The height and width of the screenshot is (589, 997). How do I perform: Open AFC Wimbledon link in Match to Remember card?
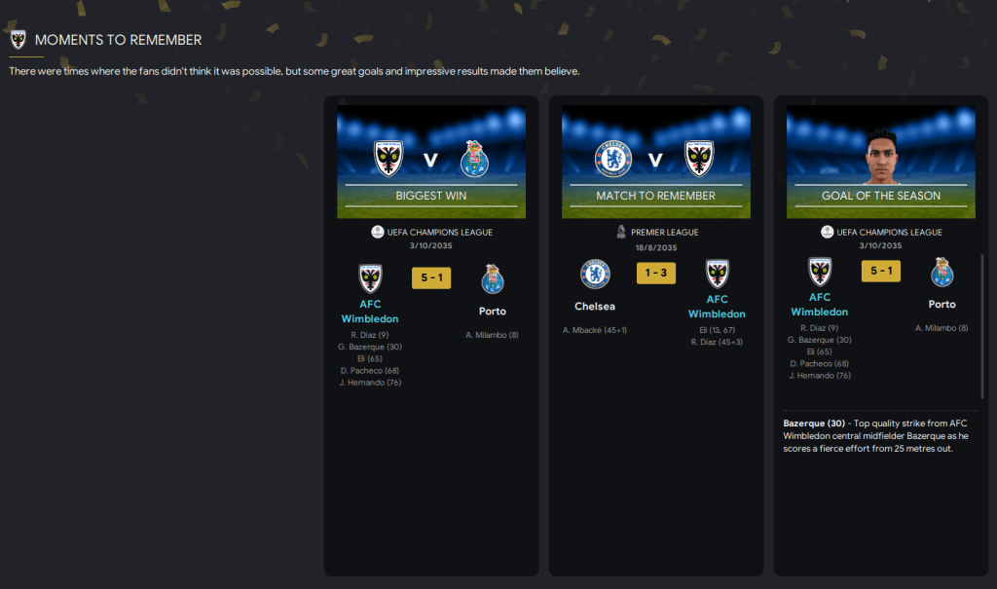click(x=717, y=307)
